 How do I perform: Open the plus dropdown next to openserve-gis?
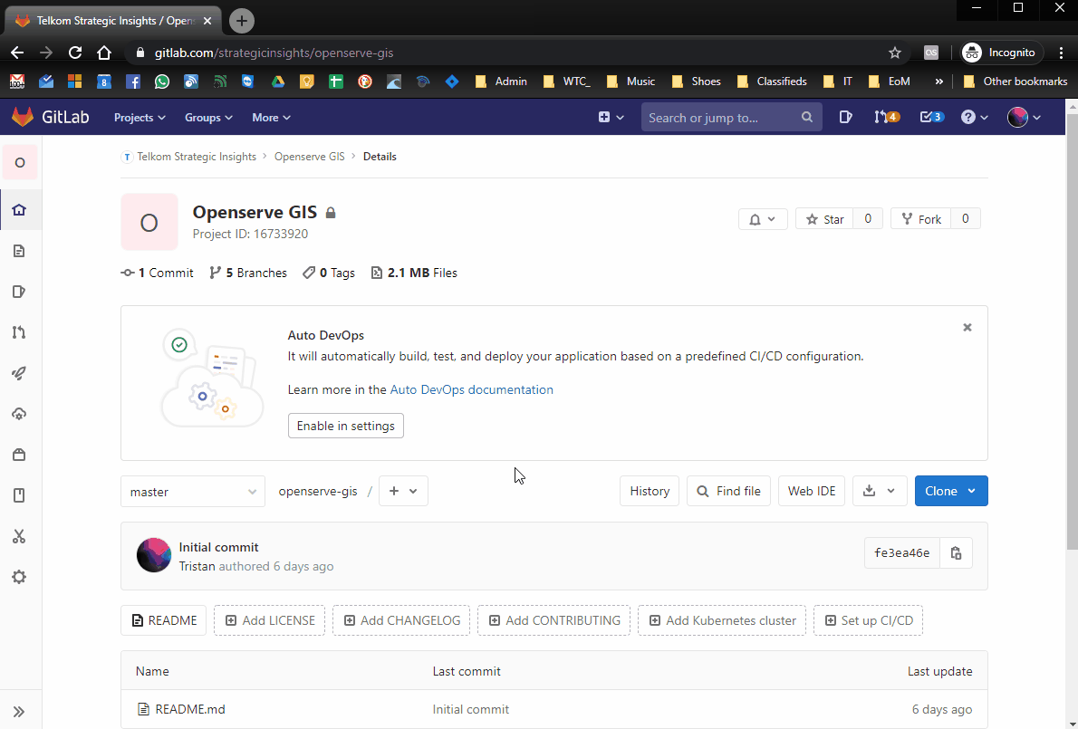403,491
